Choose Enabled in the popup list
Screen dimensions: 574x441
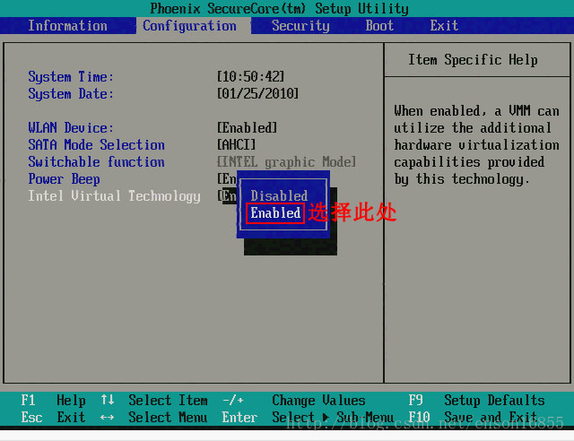[275, 213]
